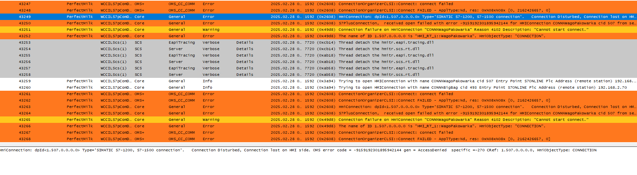Select log entry number 43263
This screenshot has height=175, width=637.
[24, 107]
